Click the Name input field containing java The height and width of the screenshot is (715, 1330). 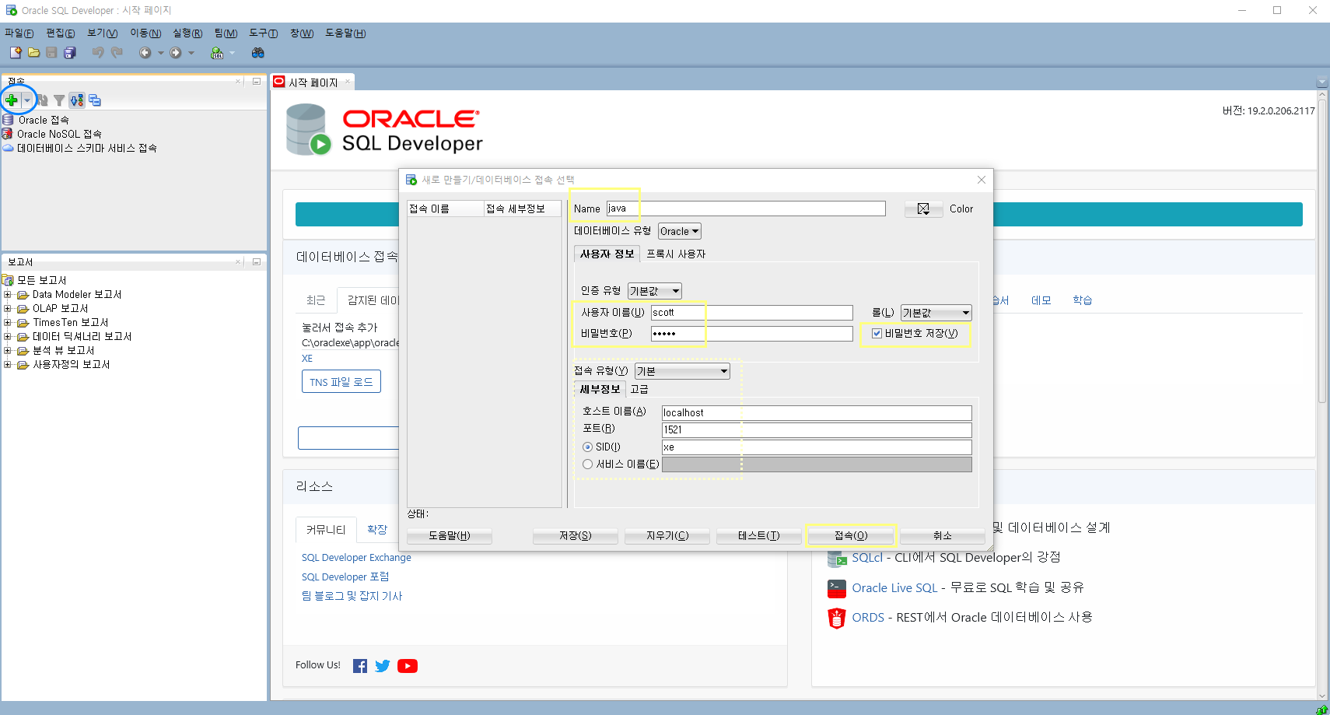pos(746,209)
